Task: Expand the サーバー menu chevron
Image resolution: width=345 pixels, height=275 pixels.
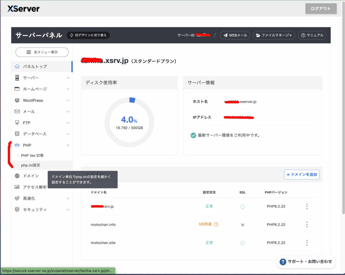Action: (68, 78)
